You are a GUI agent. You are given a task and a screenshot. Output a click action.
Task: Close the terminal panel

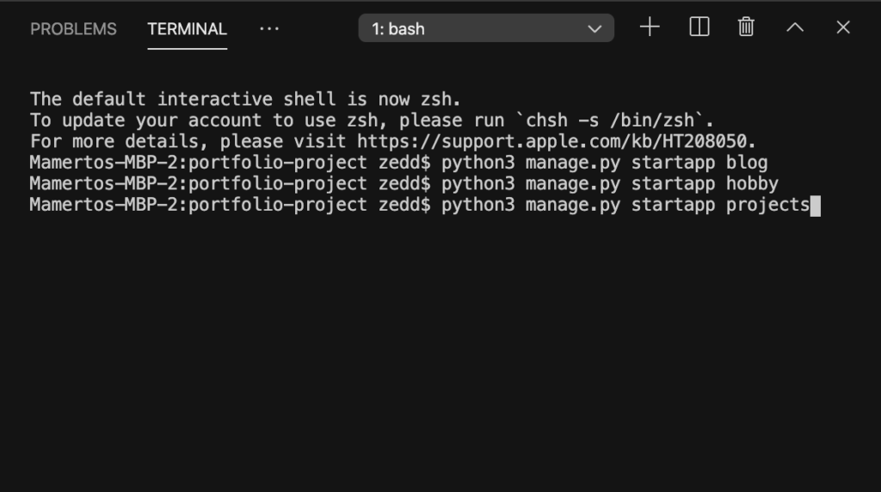843,27
